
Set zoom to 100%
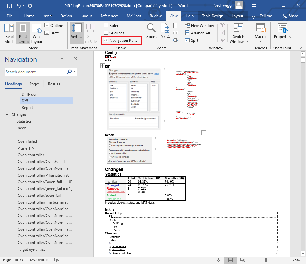[165, 31]
